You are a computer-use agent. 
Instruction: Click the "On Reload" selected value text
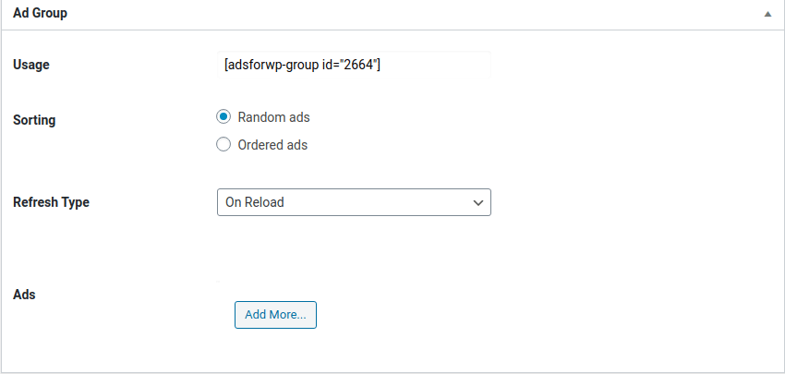pyautogui.click(x=255, y=202)
